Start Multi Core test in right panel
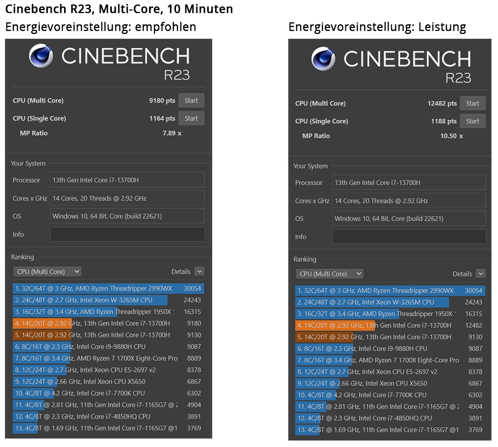498x447 pixels. [473, 103]
